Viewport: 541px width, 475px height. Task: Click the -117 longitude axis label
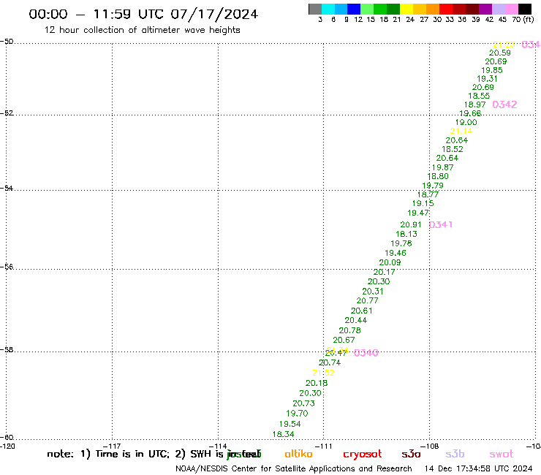[x=112, y=446]
